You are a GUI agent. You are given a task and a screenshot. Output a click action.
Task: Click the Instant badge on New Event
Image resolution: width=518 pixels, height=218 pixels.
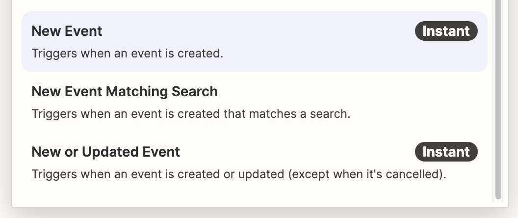click(446, 31)
